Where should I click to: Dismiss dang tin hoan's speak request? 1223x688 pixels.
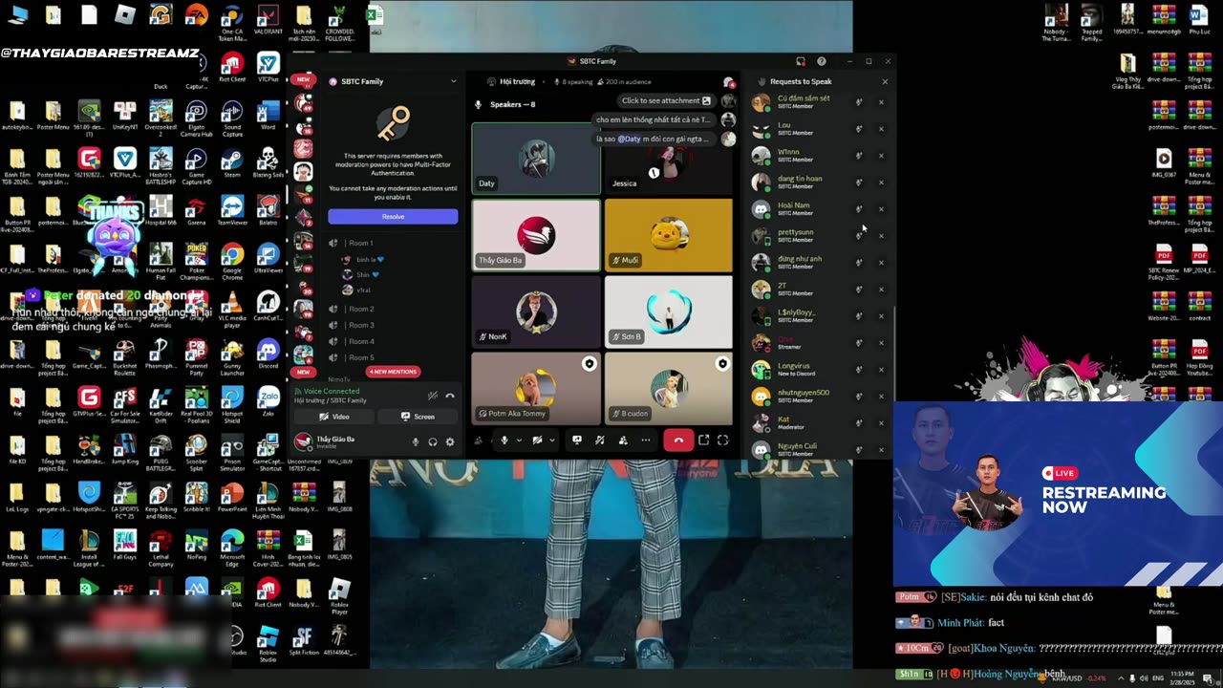pyautogui.click(x=881, y=183)
